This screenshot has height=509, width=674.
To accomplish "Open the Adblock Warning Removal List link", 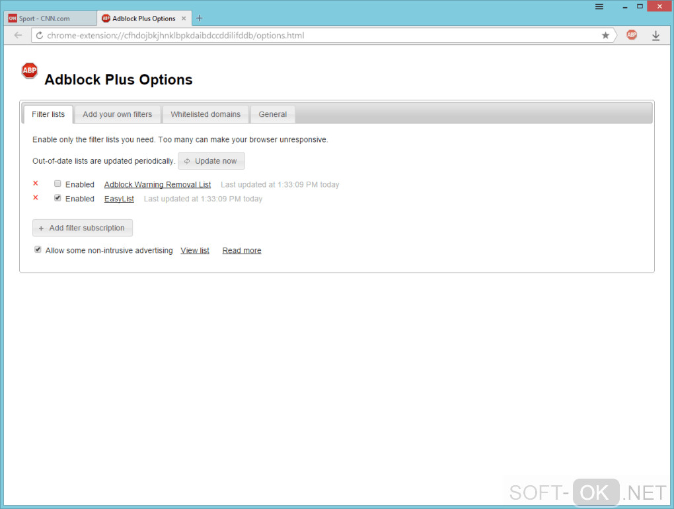I will tap(157, 185).
